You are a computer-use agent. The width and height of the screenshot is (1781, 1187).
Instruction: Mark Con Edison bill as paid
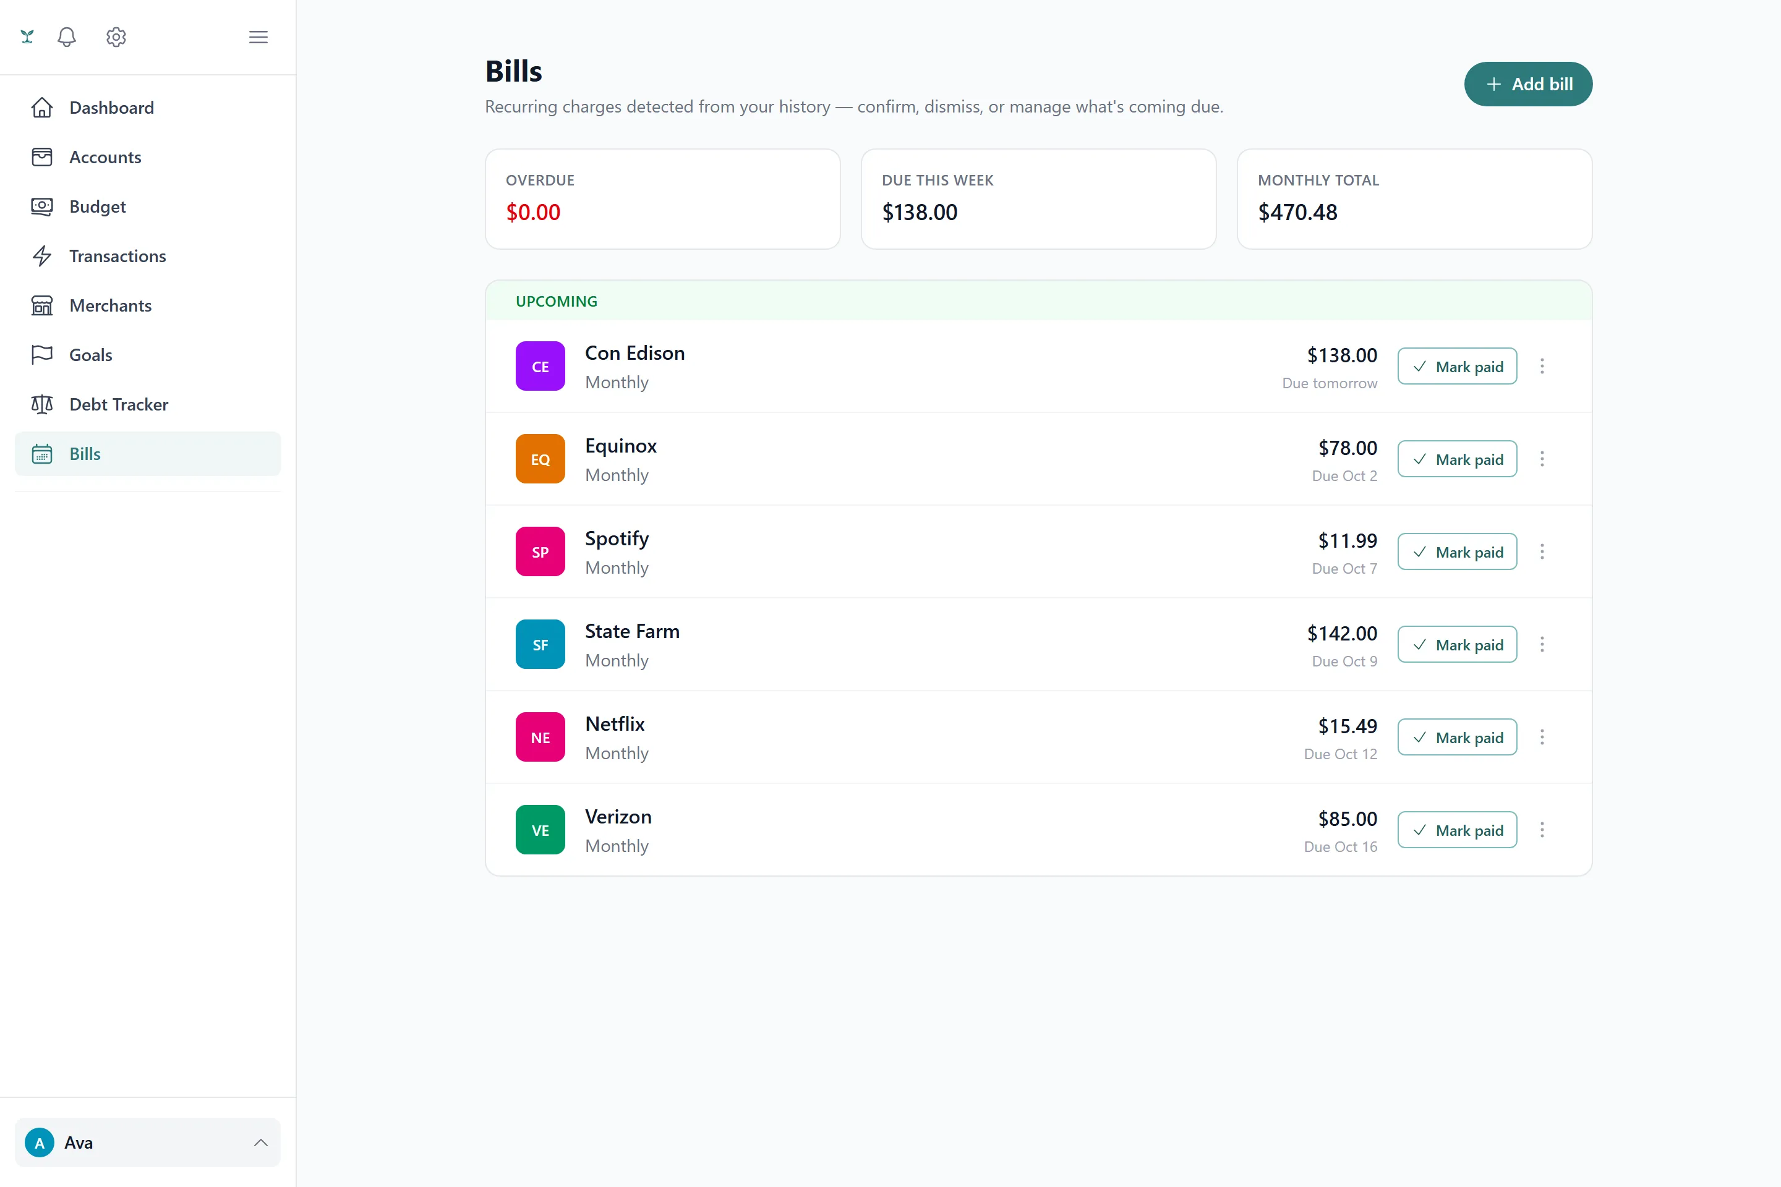click(1457, 367)
